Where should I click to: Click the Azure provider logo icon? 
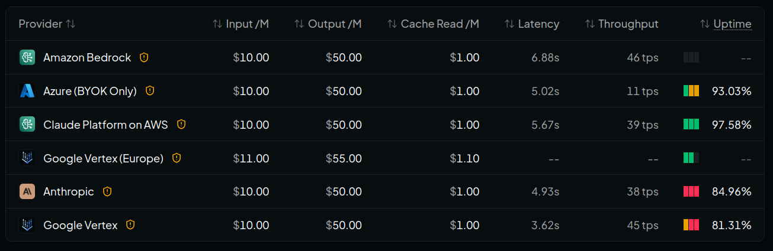click(x=27, y=91)
